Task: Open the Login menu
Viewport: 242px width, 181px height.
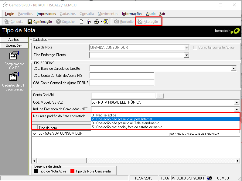Action: [x=10, y=14]
